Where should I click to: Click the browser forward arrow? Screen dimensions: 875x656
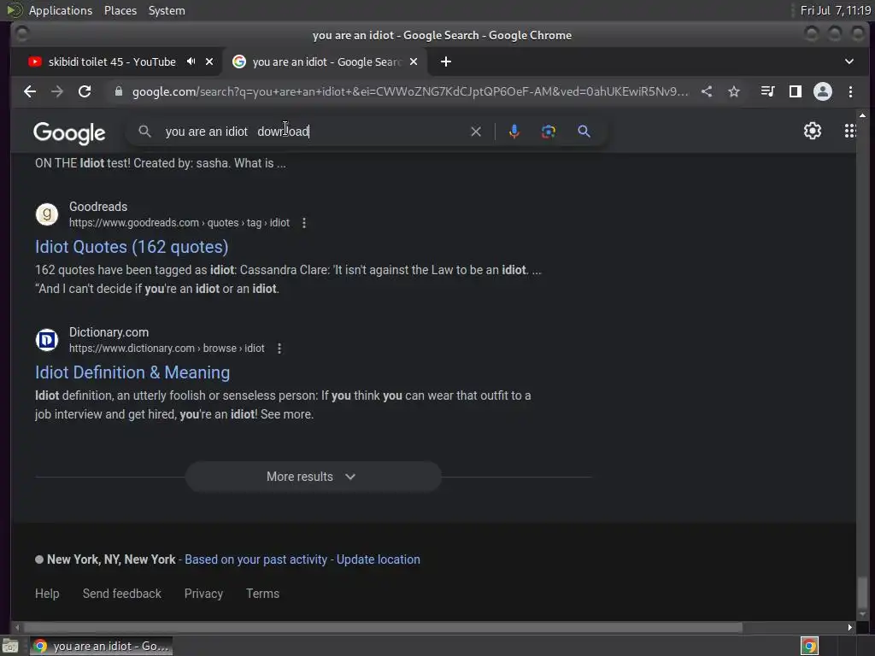(57, 91)
